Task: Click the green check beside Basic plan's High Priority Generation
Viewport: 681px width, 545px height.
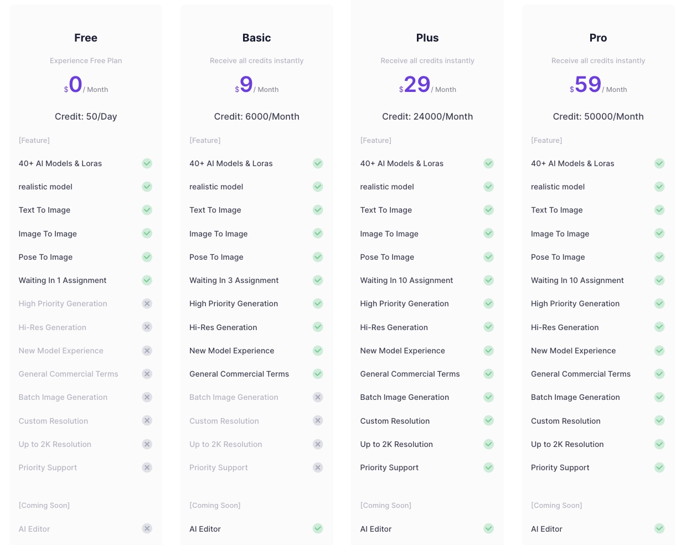Action: click(318, 304)
